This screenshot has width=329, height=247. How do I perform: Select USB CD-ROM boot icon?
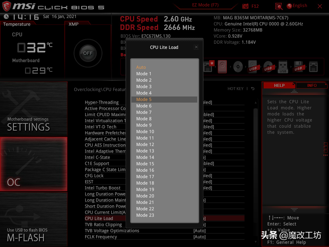268,67
